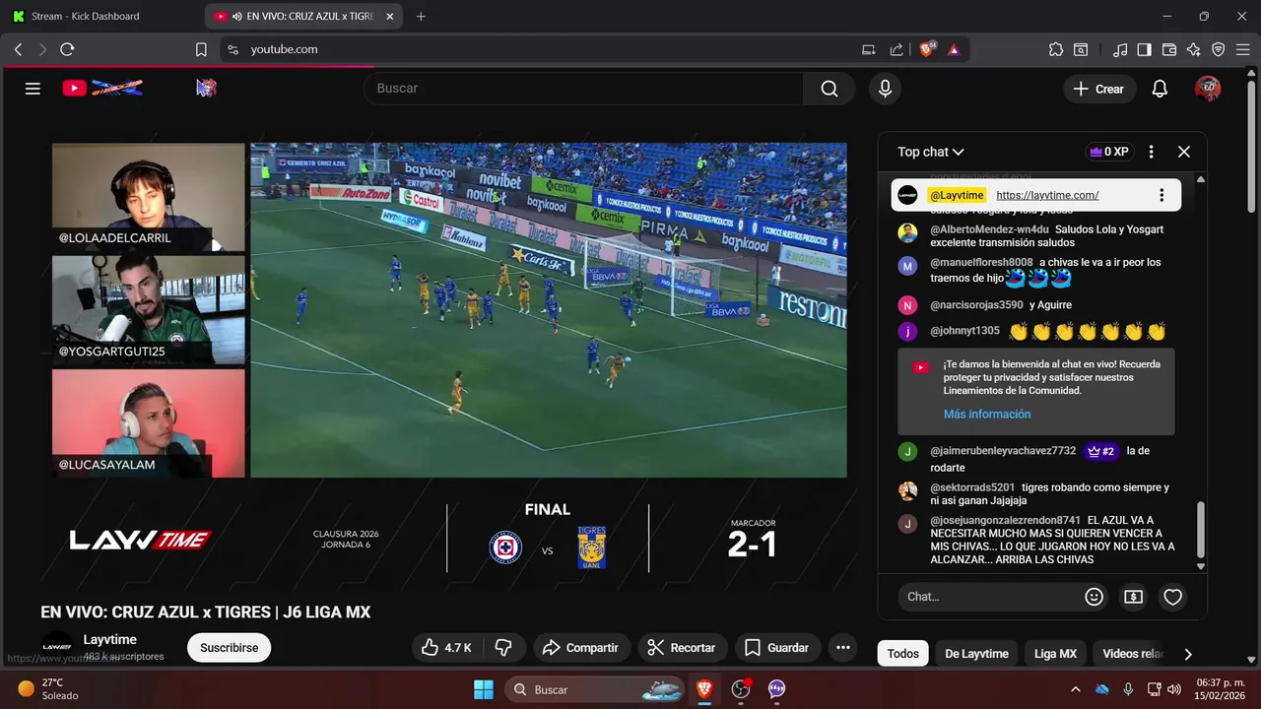Open Super Chat dollar icon
1261x709 pixels.
pos(1133,597)
